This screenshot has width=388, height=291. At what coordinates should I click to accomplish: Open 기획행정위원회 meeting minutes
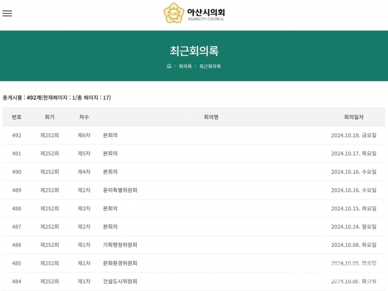120,245
